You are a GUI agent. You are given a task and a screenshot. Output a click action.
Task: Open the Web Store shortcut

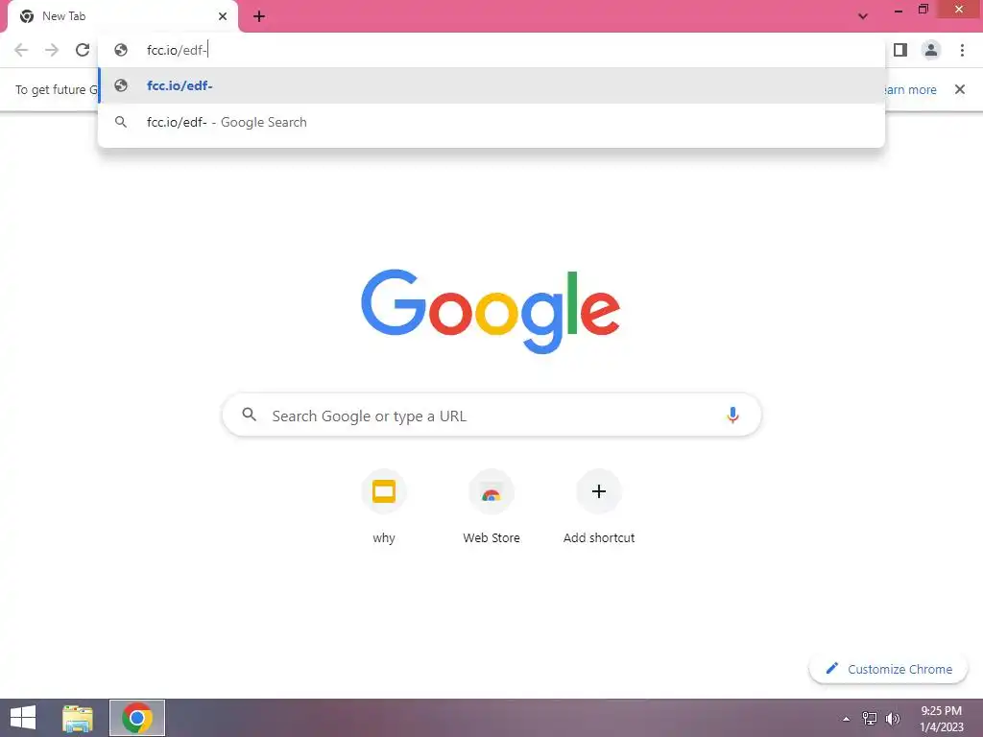[491, 507]
